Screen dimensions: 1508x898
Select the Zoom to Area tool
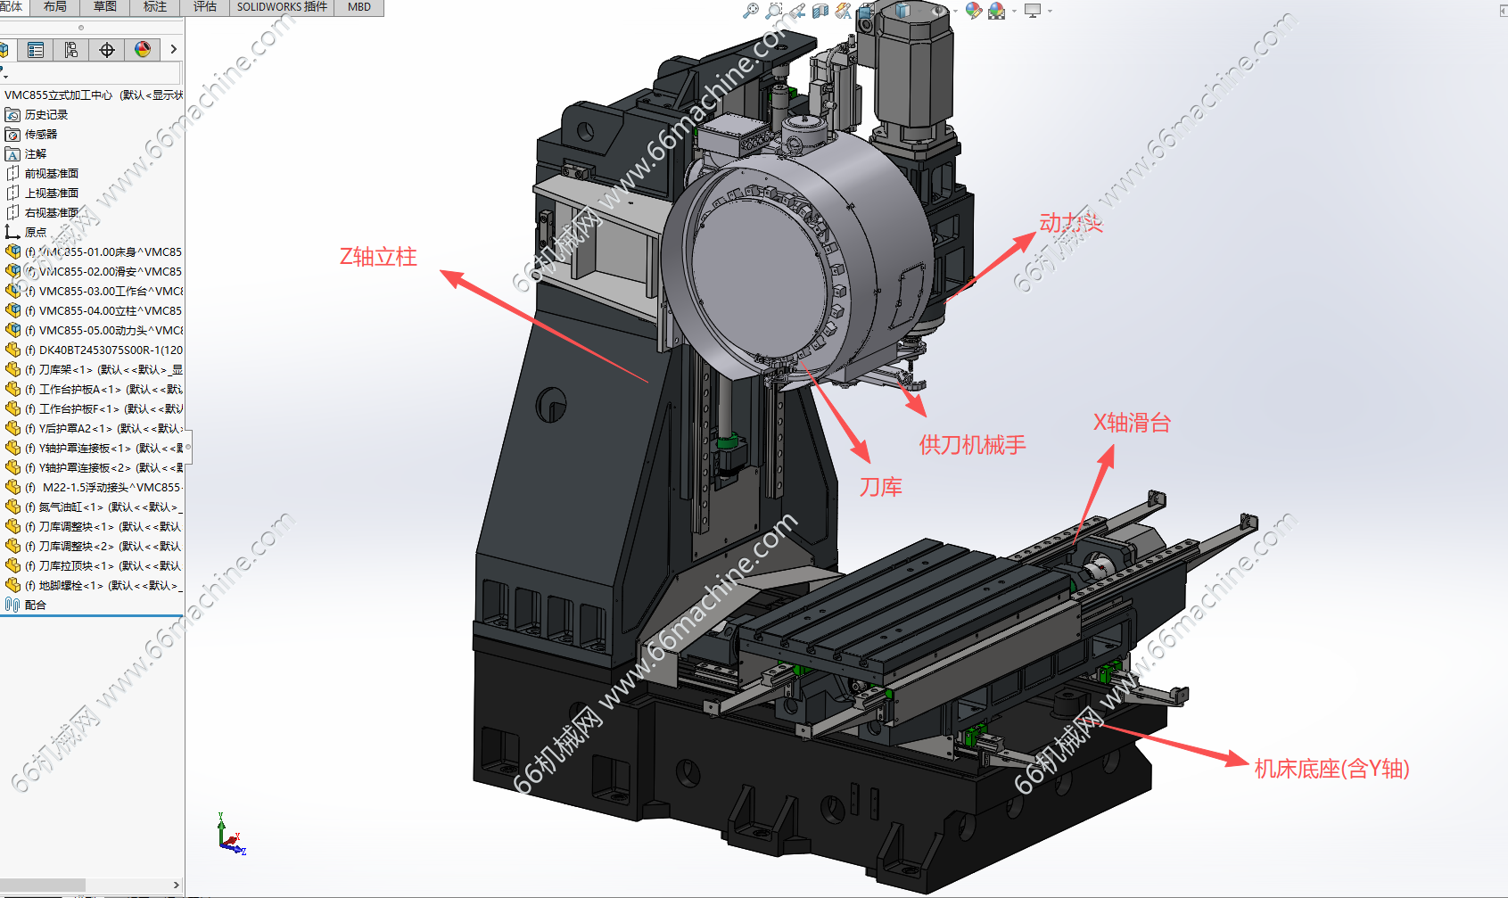point(773,11)
